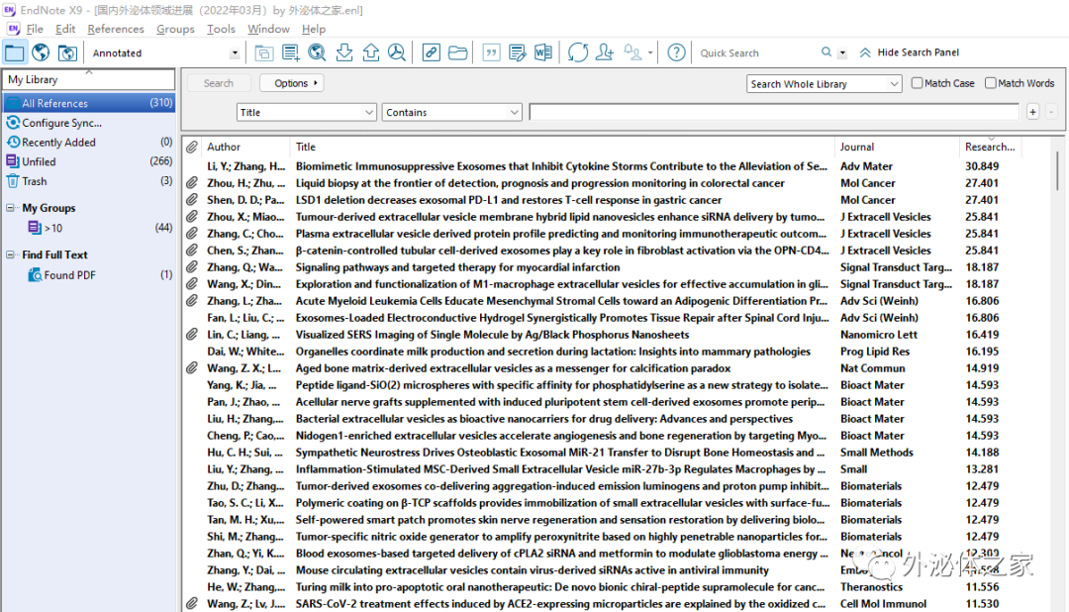The height and width of the screenshot is (612, 1069).
Task: Click the My Library header tab
Action: tap(89, 79)
